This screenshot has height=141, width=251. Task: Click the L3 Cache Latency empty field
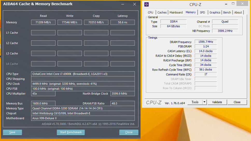click(x=123, y=53)
